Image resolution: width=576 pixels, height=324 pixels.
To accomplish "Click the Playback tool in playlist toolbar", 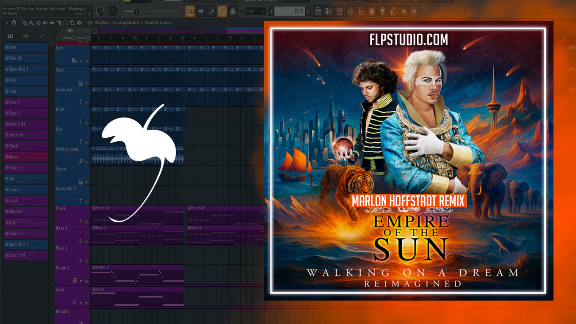I will click(80, 22).
